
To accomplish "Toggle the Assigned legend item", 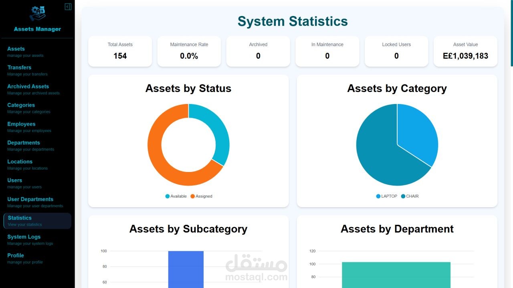I will point(201,196).
